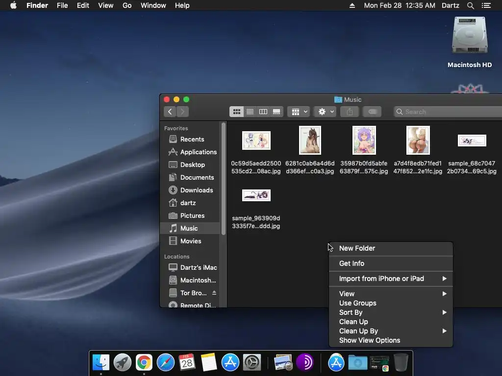Select thumbnail 6281c0ab6a4d6d...c0a3.jpg
502x376 pixels.
click(x=310, y=140)
